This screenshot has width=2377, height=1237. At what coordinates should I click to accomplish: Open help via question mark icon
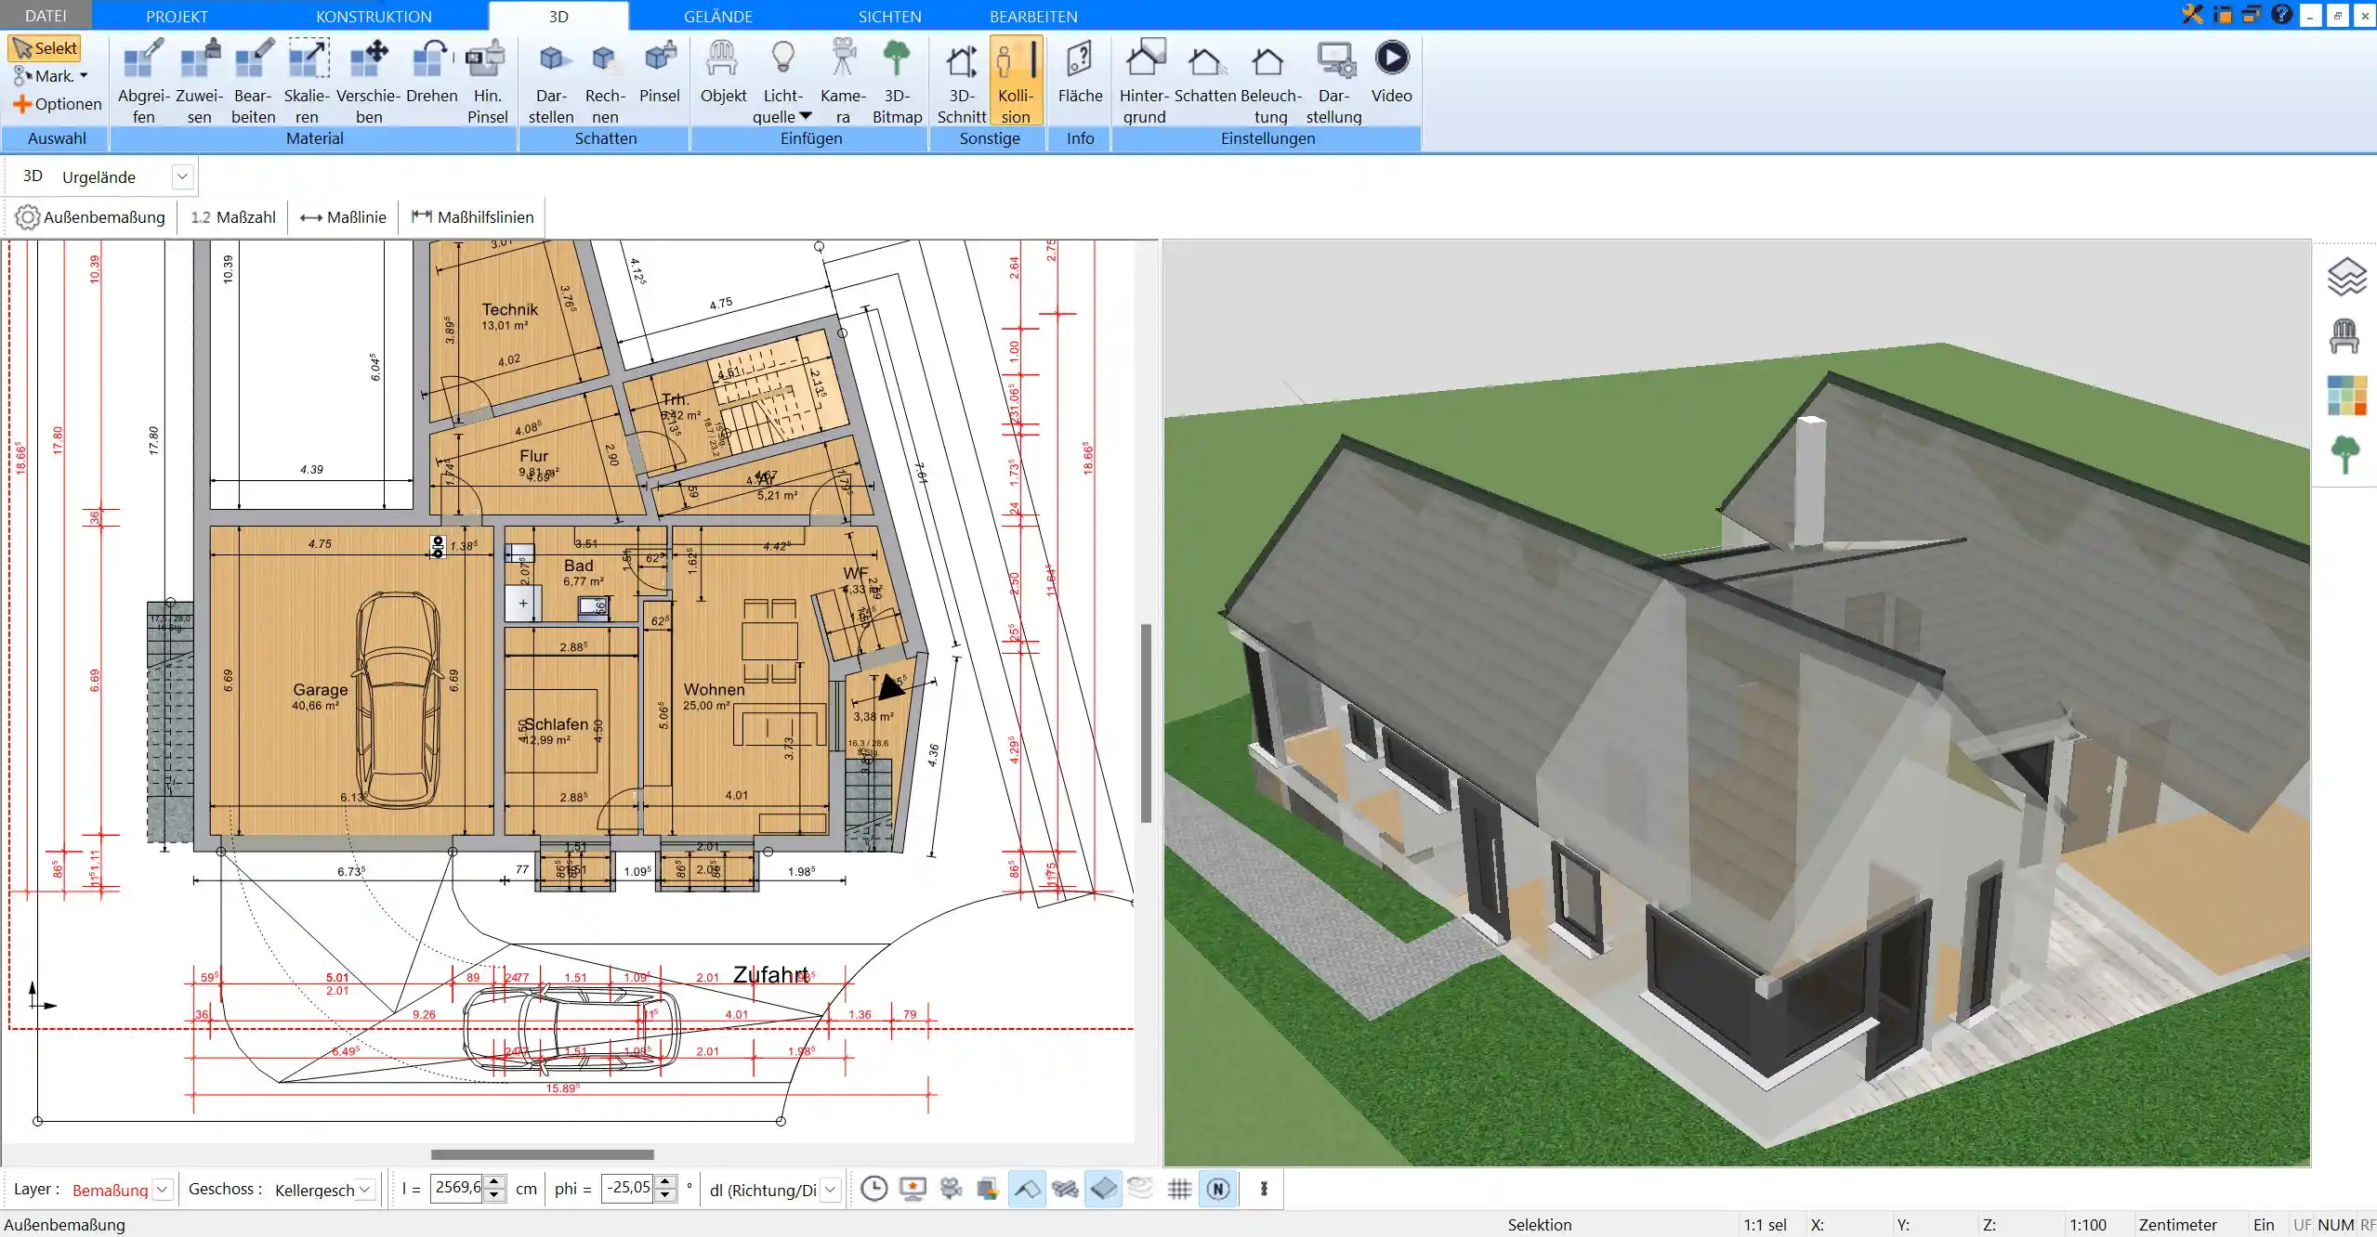click(2281, 14)
